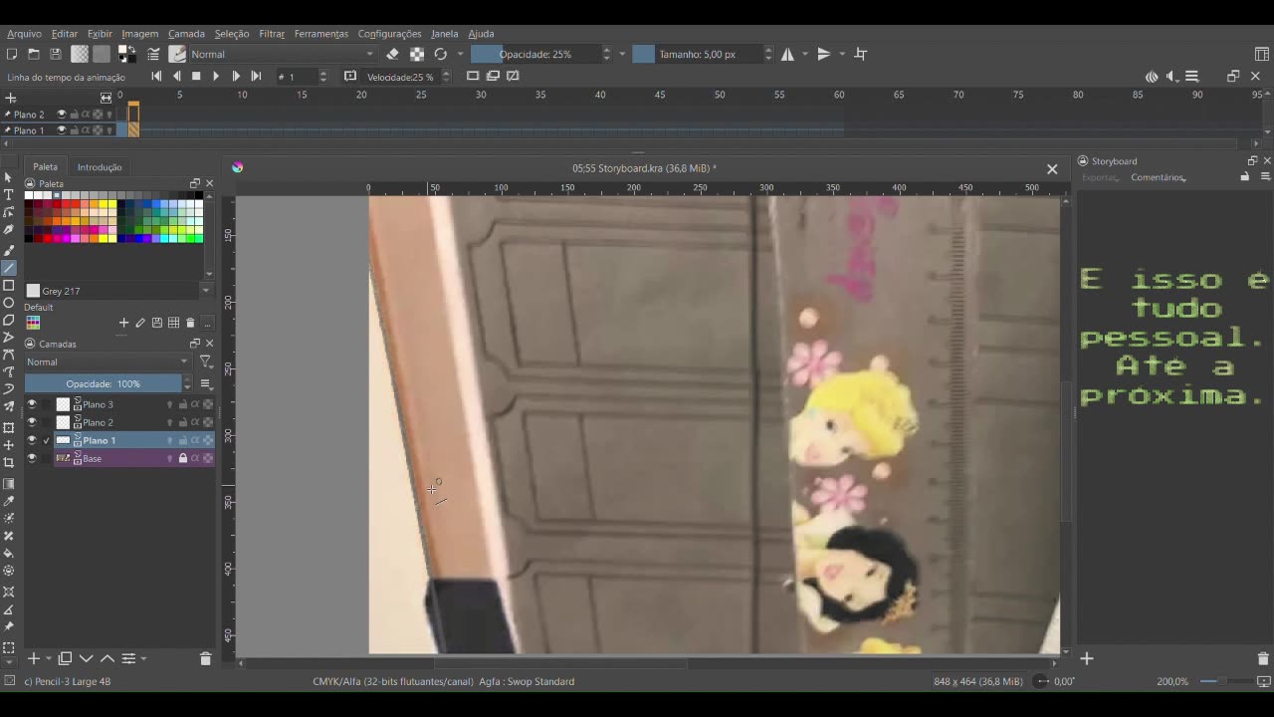The height and width of the screenshot is (717, 1274).
Task: Adjust the brush Opacidade 25% slider
Action: pyautogui.click(x=535, y=54)
